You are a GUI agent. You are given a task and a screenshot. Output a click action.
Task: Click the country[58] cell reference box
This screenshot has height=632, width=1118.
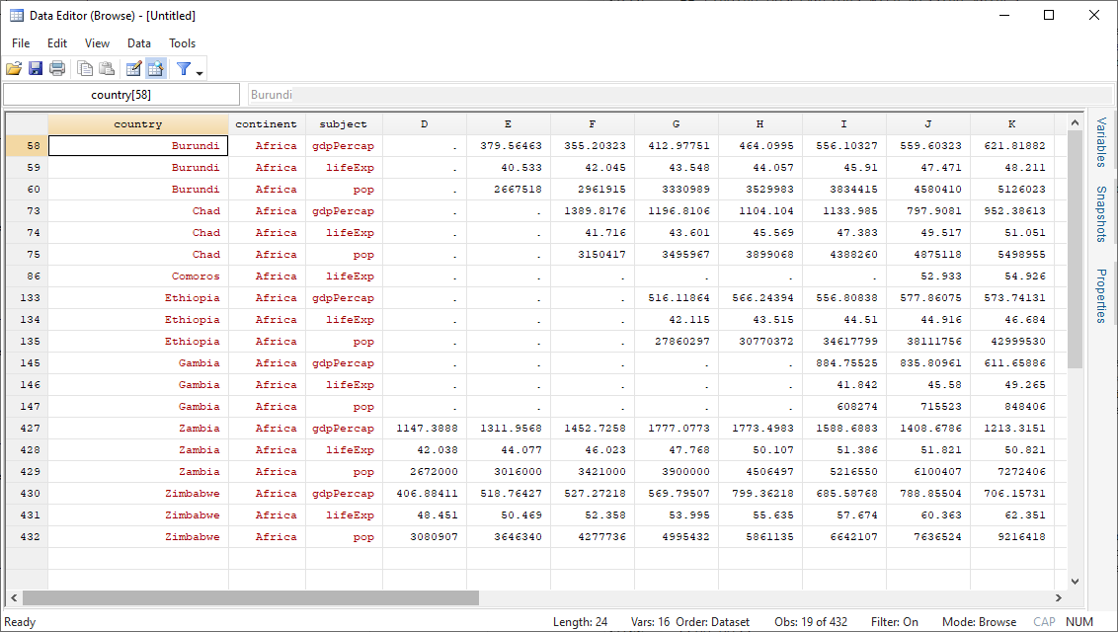click(121, 94)
